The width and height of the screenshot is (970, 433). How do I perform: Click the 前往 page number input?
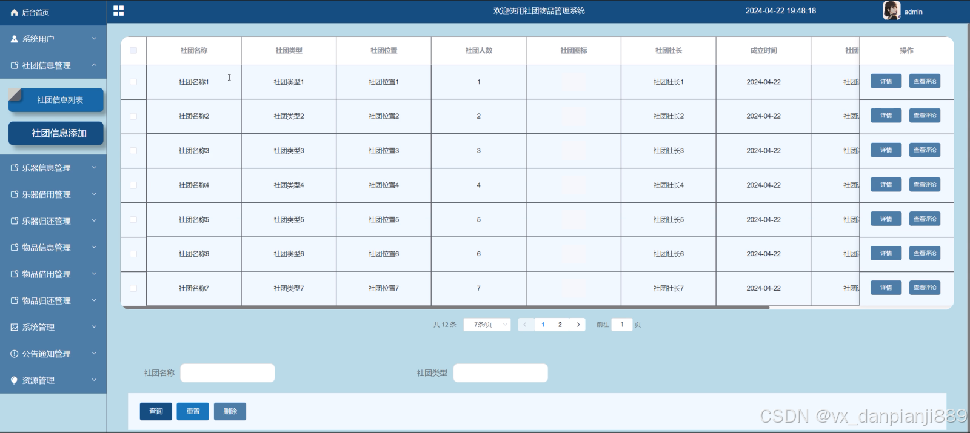pyautogui.click(x=622, y=325)
